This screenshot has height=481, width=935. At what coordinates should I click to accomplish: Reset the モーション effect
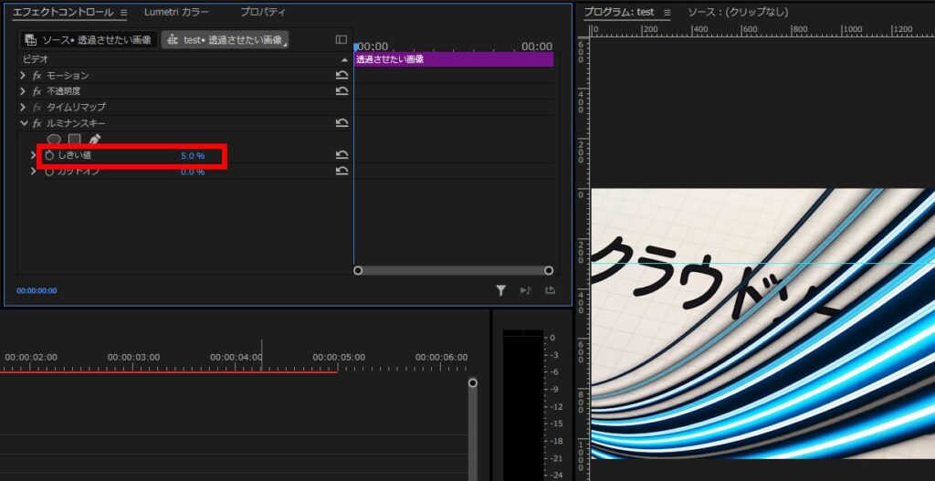point(342,76)
